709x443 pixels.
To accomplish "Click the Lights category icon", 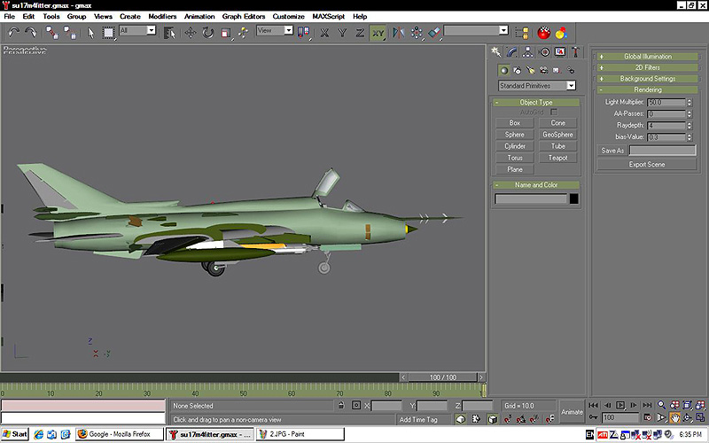I will pyautogui.click(x=529, y=70).
